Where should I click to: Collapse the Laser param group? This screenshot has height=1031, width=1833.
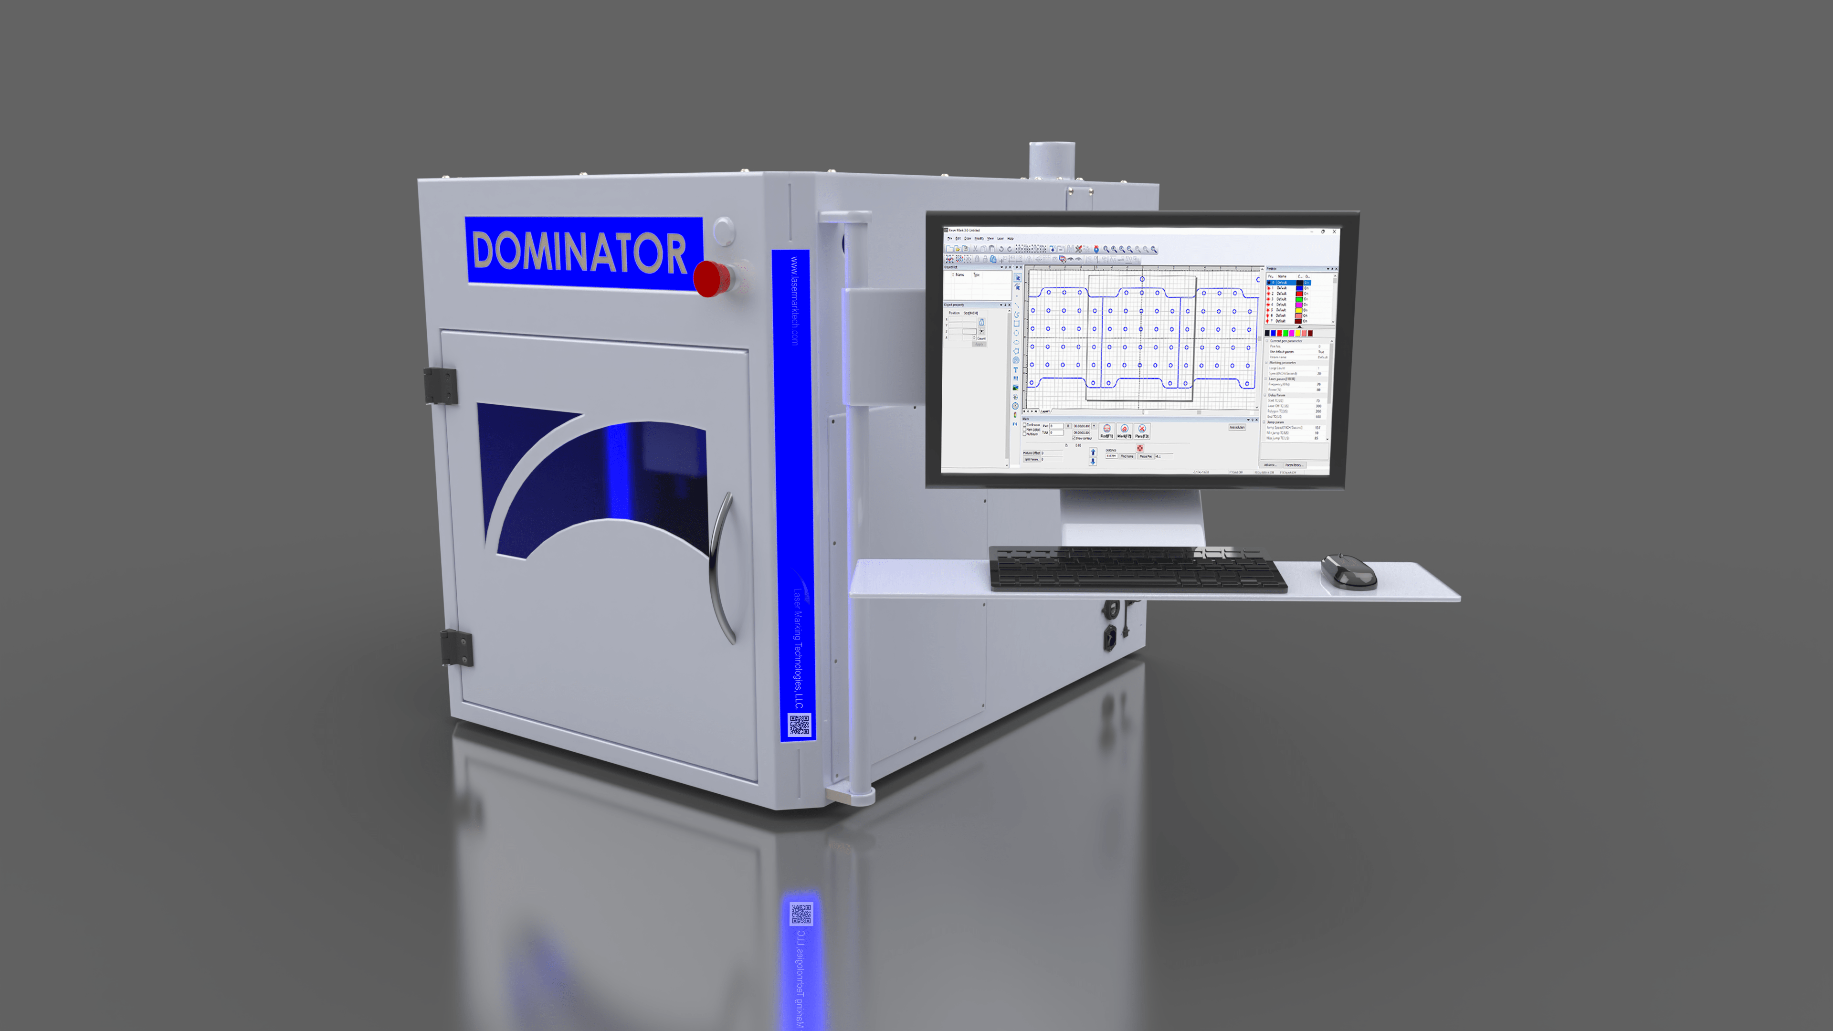(1265, 379)
